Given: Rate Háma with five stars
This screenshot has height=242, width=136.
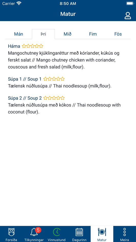Looking at the screenshot, I should click(x=41, y=46).
